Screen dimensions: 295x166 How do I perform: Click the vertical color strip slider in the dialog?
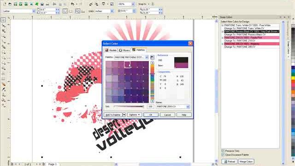coord(153,82)
